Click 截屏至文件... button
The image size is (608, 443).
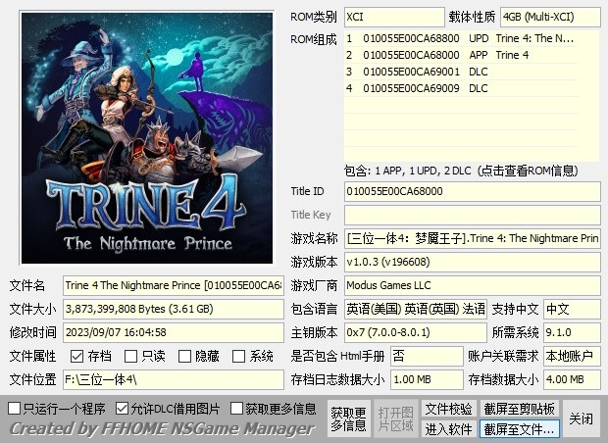(x=519, y=429)
